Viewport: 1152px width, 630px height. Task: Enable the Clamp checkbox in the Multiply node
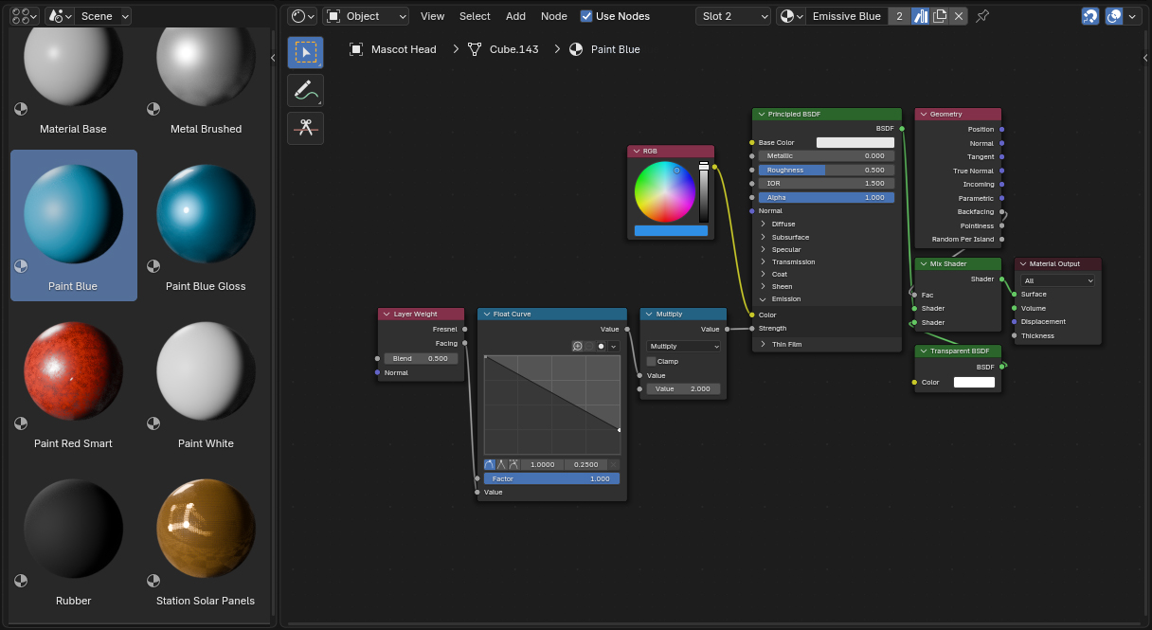coord(651,361)
